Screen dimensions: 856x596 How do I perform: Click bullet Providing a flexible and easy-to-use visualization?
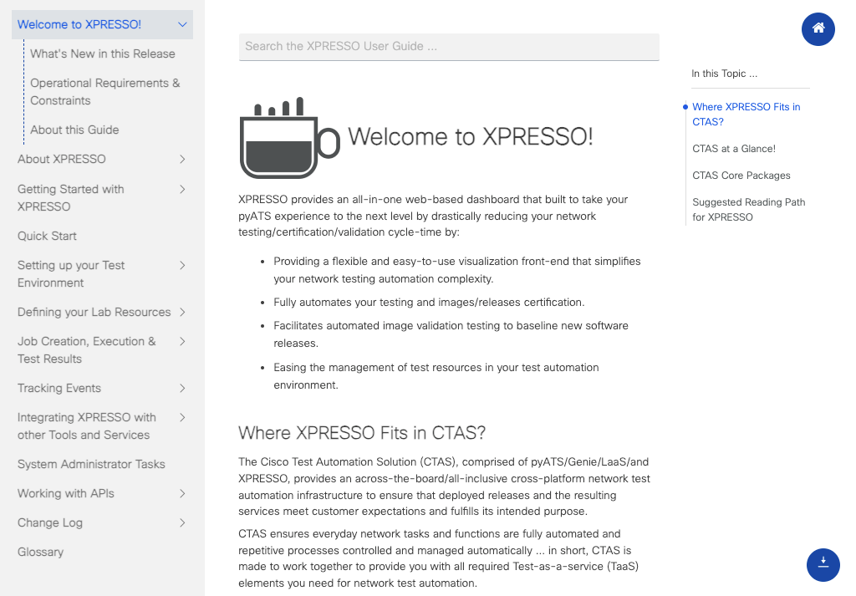(x=457, y=270)
